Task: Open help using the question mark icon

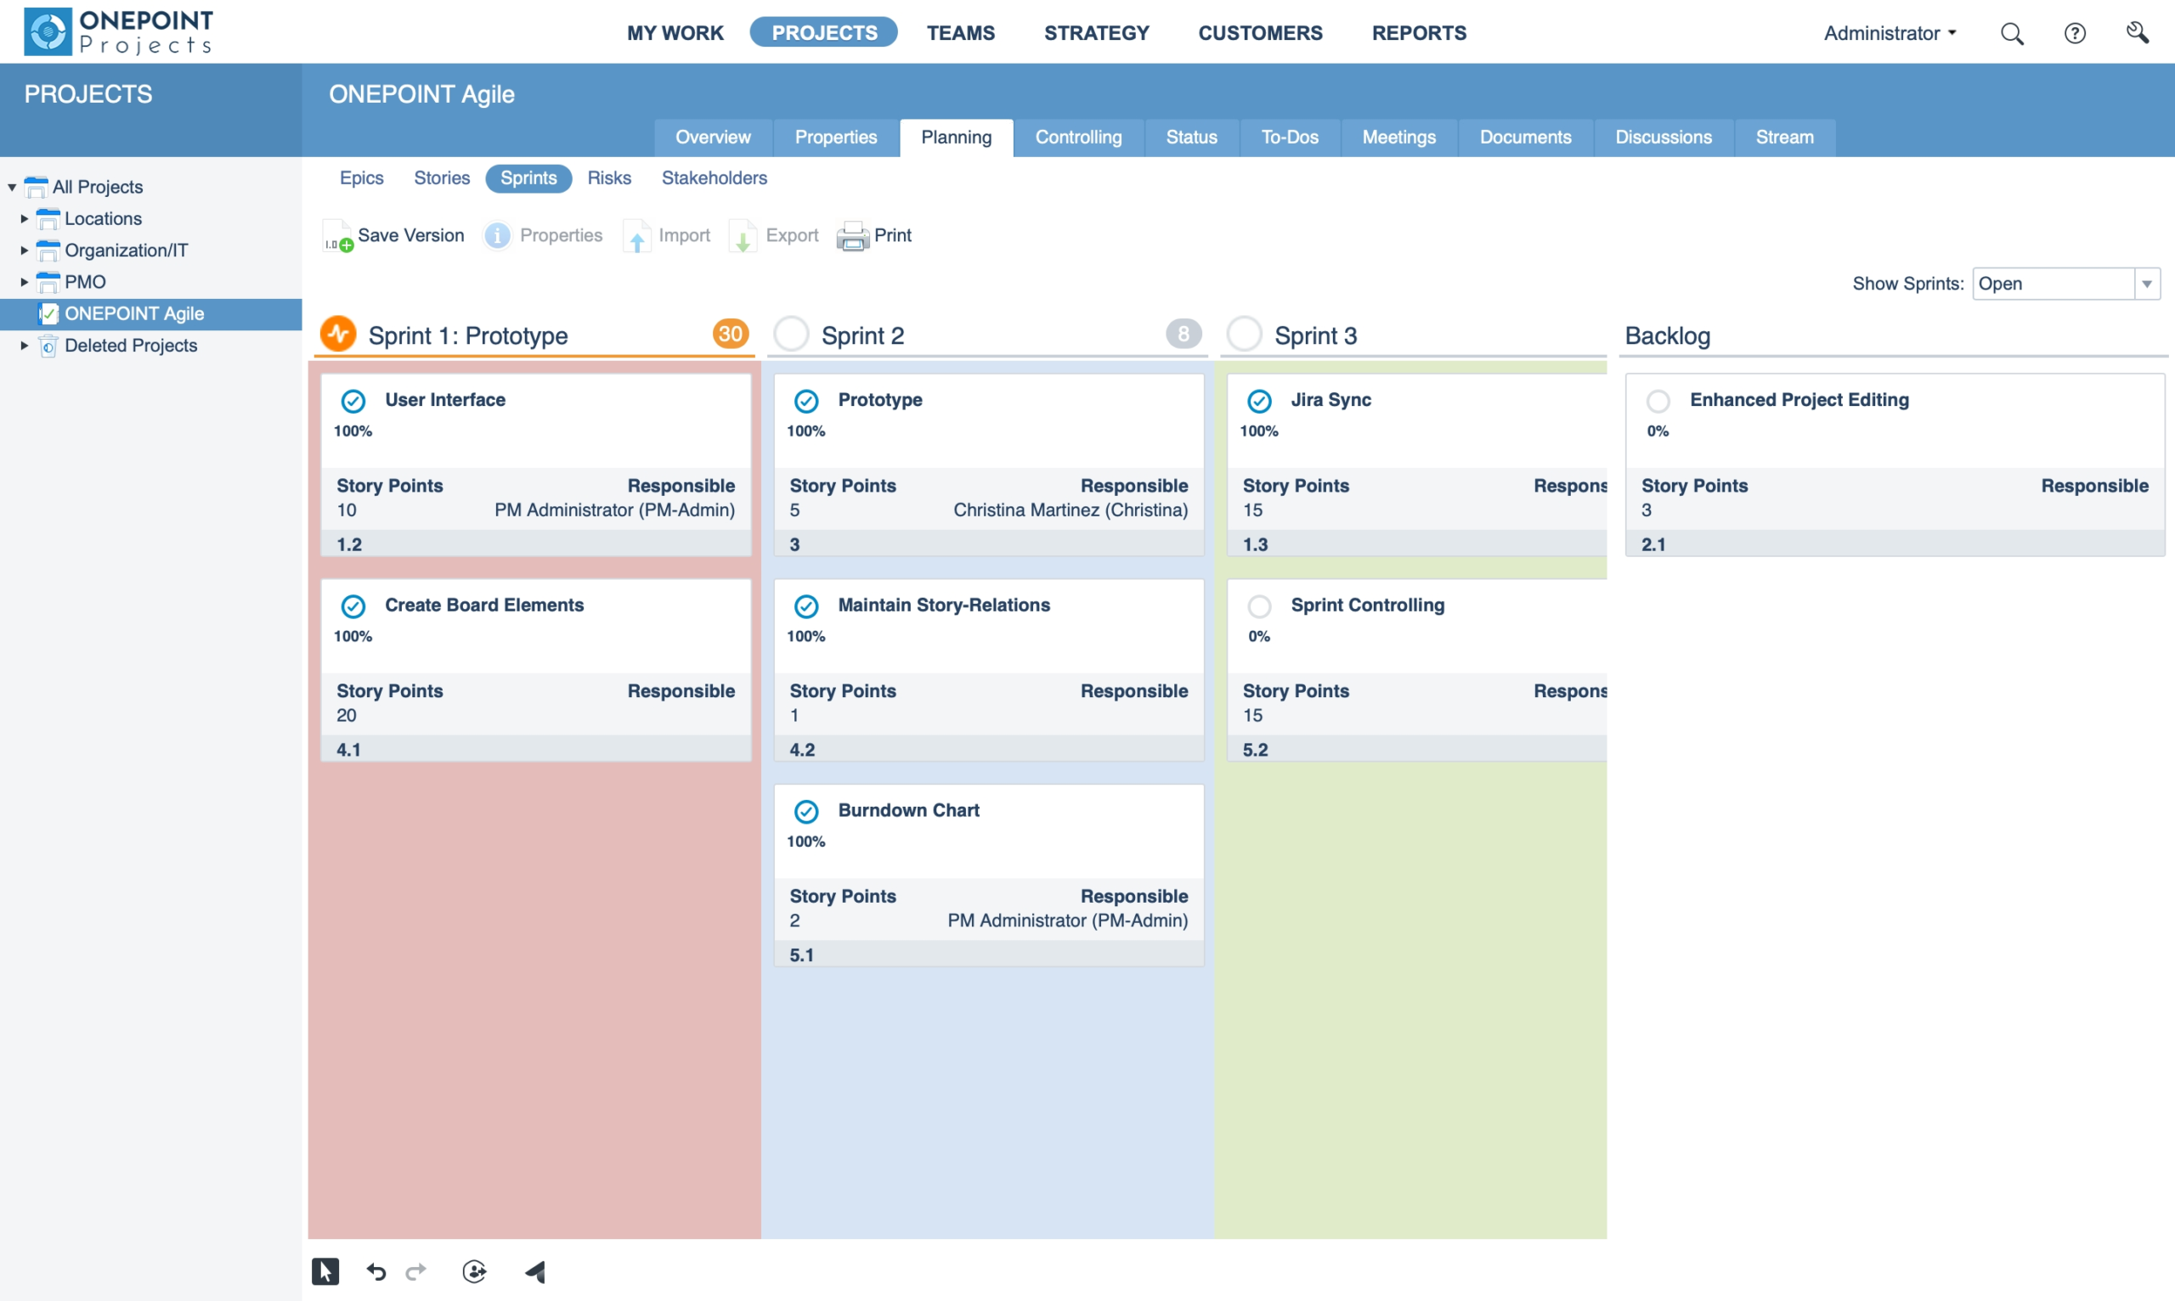Action: [2075, 32]
